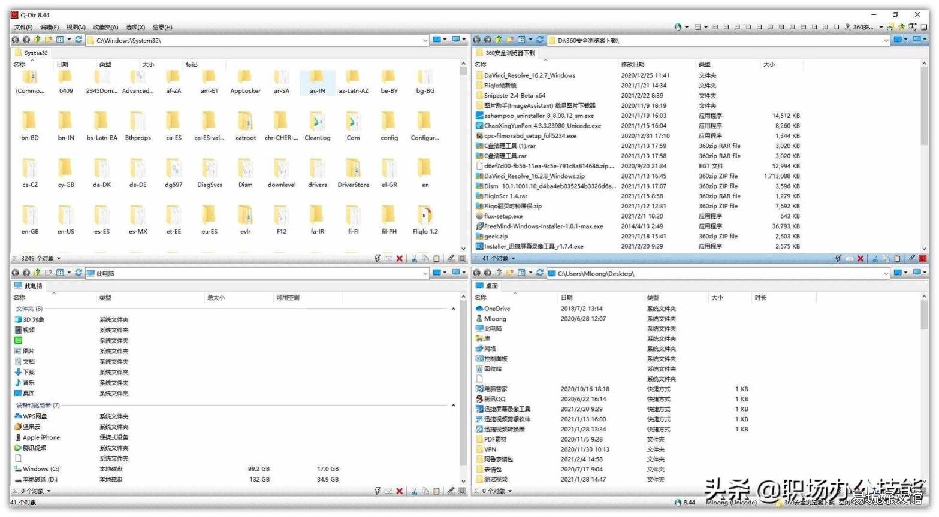The image size is (939, 517).
Task: Open the pane layout dropdown in main toolbar
Action: (706, 27)
